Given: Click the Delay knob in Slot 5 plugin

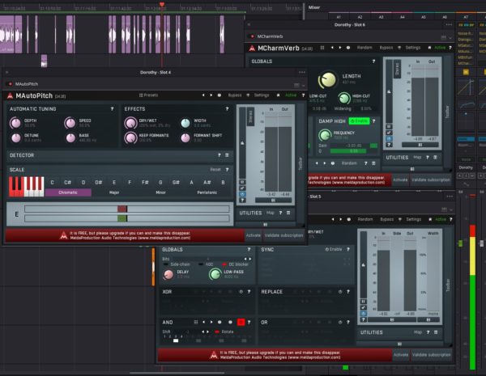Looking at the screenshot, I should point(168,274).
